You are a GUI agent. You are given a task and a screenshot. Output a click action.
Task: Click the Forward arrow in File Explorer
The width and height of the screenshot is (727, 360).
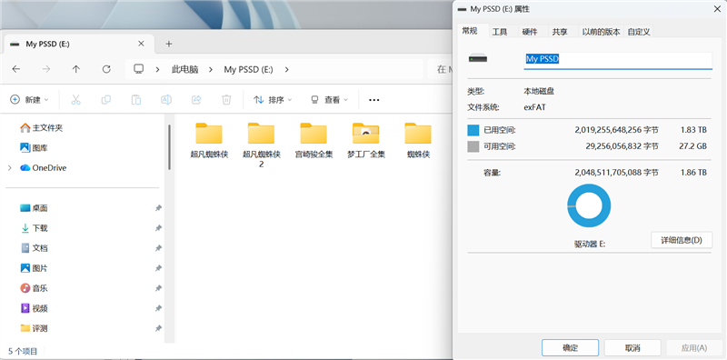pyautogui.click(x=46, y=69)
